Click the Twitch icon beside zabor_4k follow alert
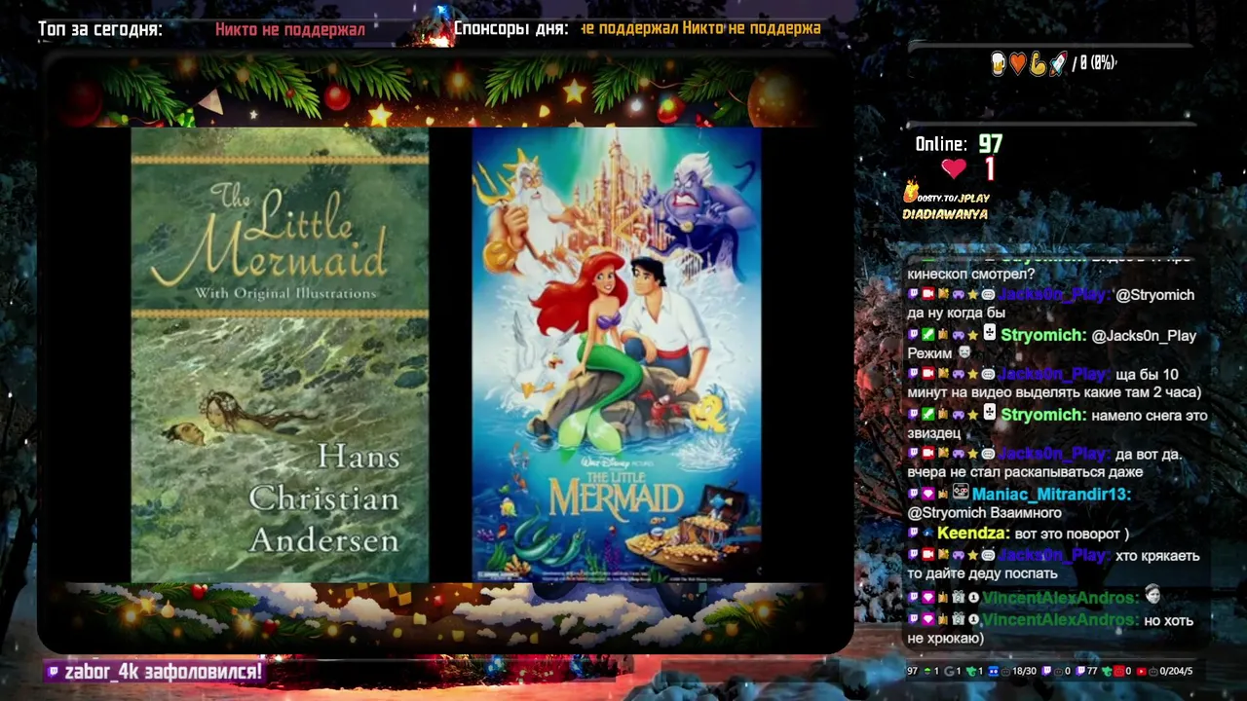1247x701 pixels. [54, 672]
